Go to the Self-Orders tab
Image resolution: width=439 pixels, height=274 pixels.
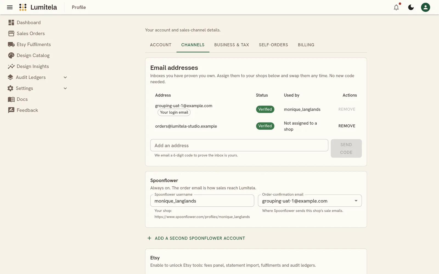point(274,45)
